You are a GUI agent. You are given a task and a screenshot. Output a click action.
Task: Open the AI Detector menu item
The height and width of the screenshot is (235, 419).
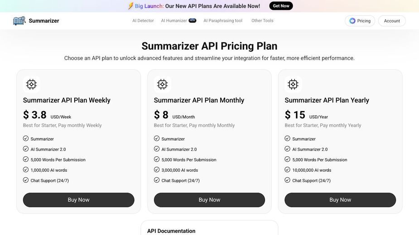click(x=143, y=20)
